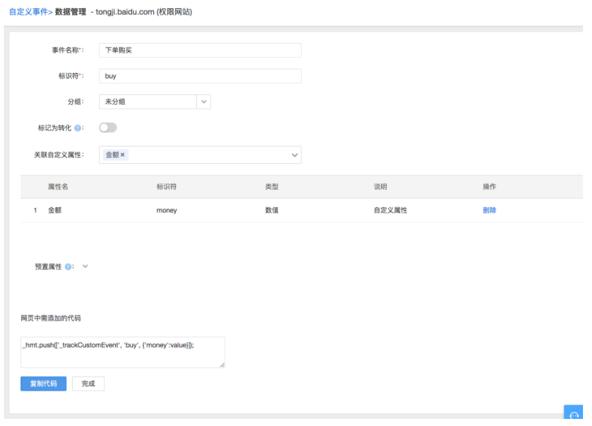Focus the 标识符 field containing buy
Viewport: 592px width, 426px height.
pyautogui.click(x=200, y=76)
